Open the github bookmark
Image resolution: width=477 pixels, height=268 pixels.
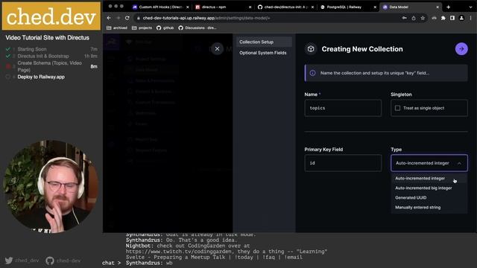pos(165,28)
